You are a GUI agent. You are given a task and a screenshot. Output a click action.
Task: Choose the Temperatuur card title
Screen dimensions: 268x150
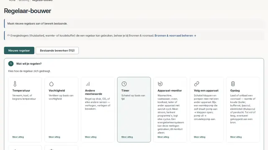[x=21, y=91]
